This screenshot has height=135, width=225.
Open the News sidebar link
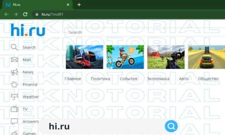[28, 72]
